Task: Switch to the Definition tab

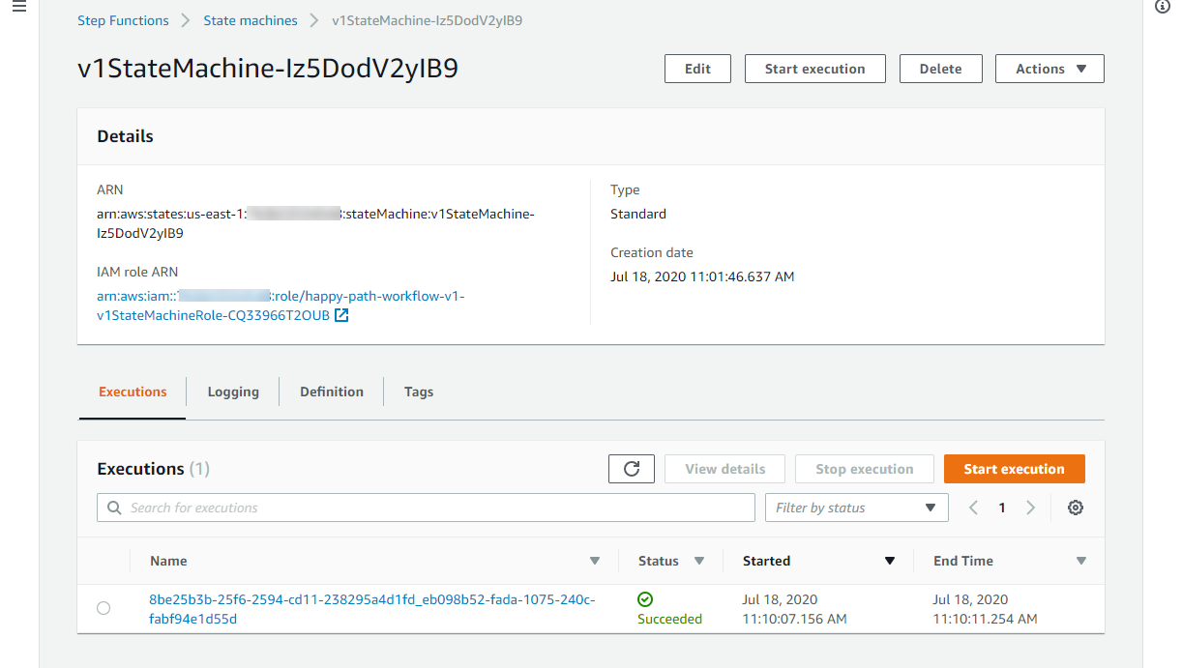Action: pyautogui.click(x=332, y=392)
